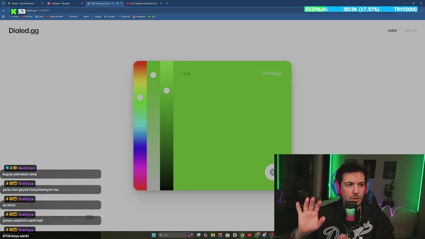This screenshot has height=239, width=425.
Task: Click the '1 / 5' round counter
Action: [x=187, y=74]
